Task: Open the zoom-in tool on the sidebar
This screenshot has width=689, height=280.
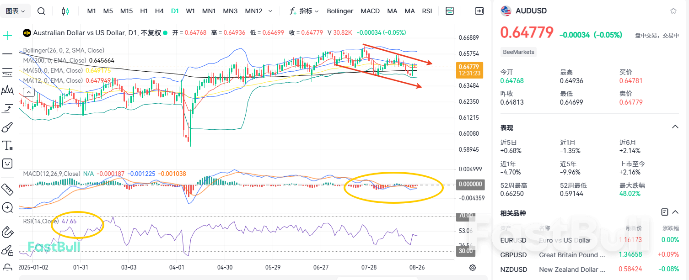Action: coord(7,208)
